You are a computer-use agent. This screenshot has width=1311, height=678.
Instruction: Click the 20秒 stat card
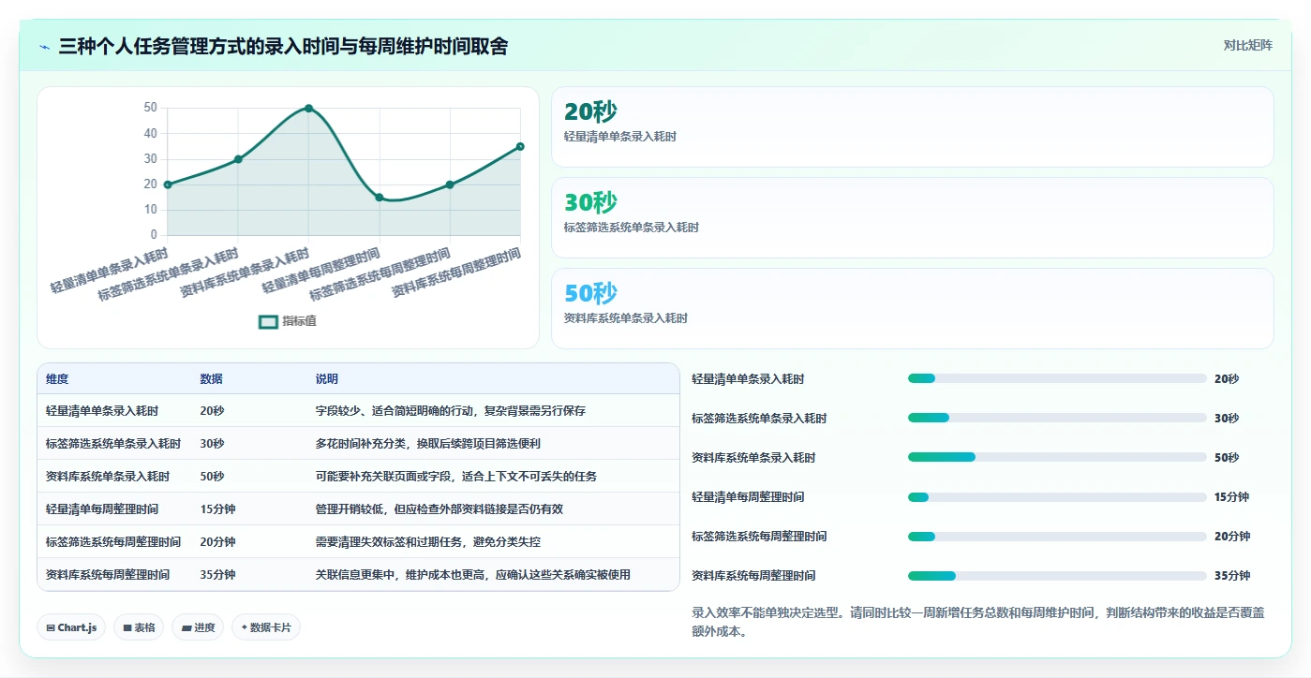(913, 126)
